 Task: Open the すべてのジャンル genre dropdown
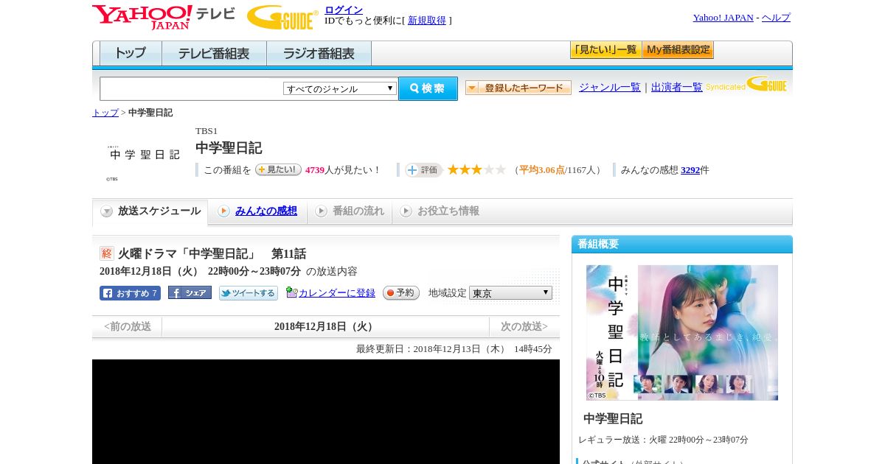point(340,88)
